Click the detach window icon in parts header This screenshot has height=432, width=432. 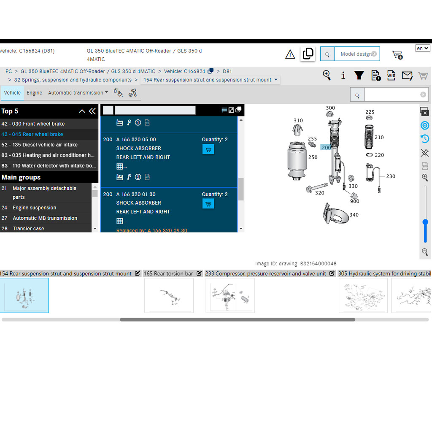[x=238, y=109]
